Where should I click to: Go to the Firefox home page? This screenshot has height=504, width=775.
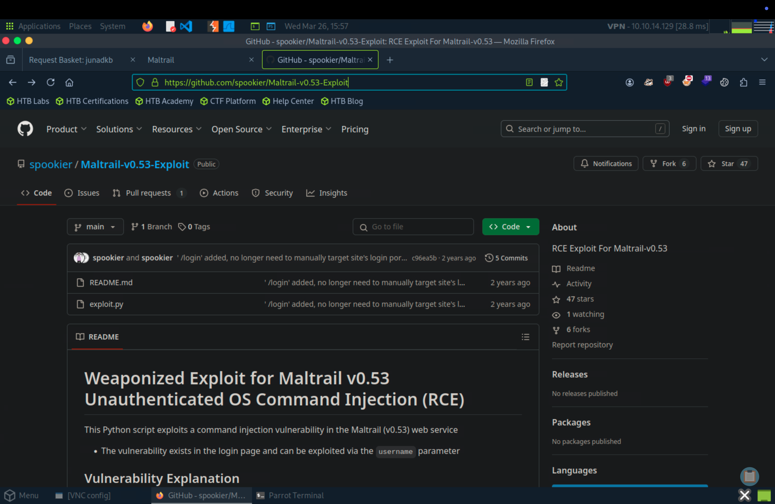(69, 82)
